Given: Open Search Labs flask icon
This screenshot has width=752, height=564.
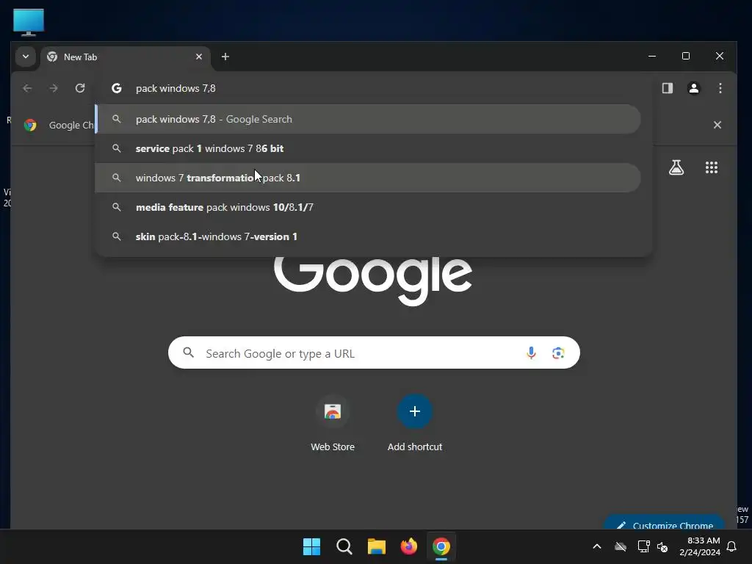Looking at the screenshot, I should (x=676, y=167).
